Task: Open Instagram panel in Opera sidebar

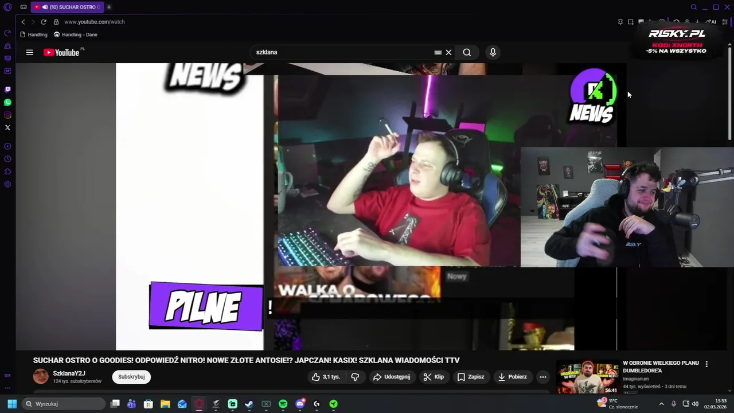Action: pyautogui.click(x=7, y=115)
